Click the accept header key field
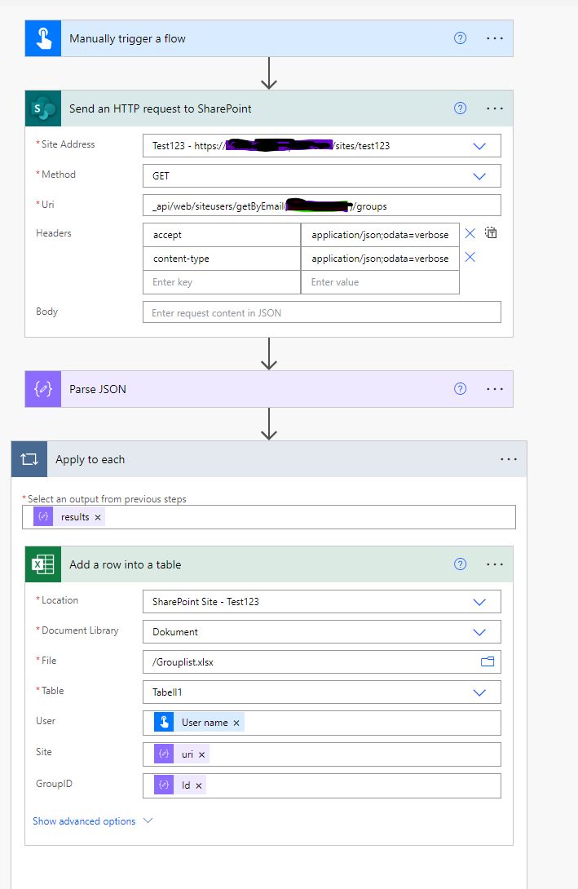This screenshot has height=889, width=578. click(222, 235)
